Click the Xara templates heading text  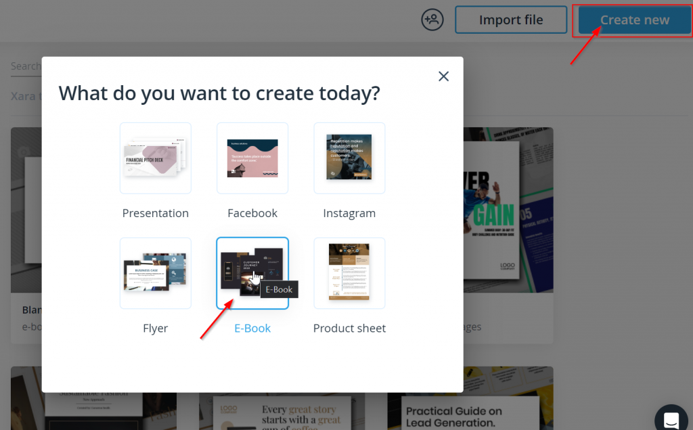point(25,96)
